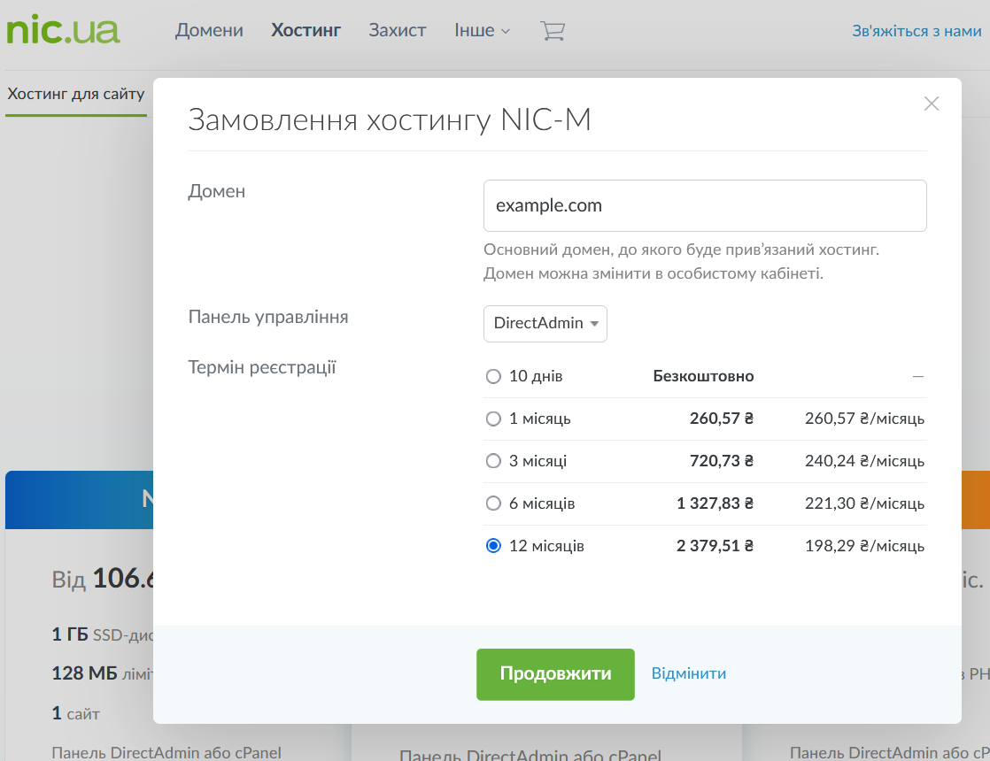
Task: Select the 3 місяці radio button
Action: [x=493, y=461]
